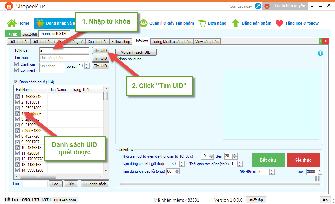The image size is (335, 204).
Task: Click the Đăng sản phẩm upload arrow icon
Action: tap(236, 23)
